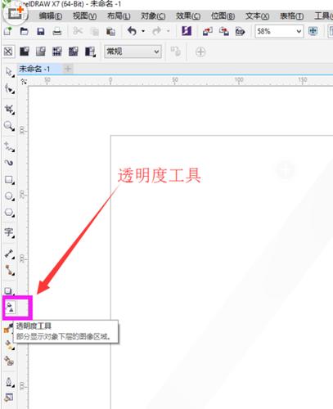Select the Outline Pen tool
The height and width of the screenshot is (409, 333).
(x=9, y=382)
